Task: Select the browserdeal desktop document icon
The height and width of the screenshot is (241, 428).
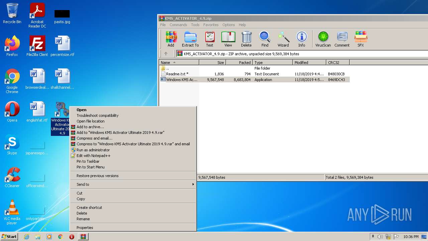Action: click(37, 79)
